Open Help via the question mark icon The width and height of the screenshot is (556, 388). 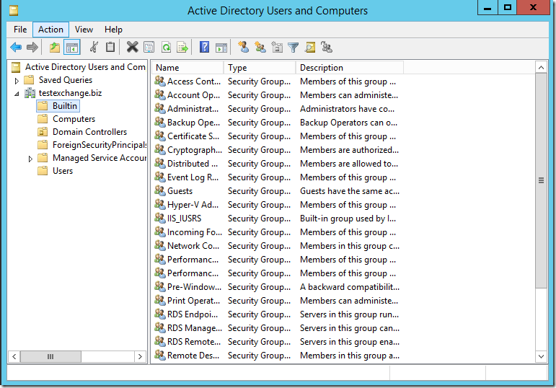pyautogui.click(x=204, y=47)
